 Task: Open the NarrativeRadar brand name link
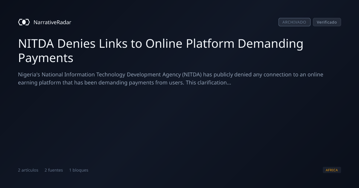point(52,22)
